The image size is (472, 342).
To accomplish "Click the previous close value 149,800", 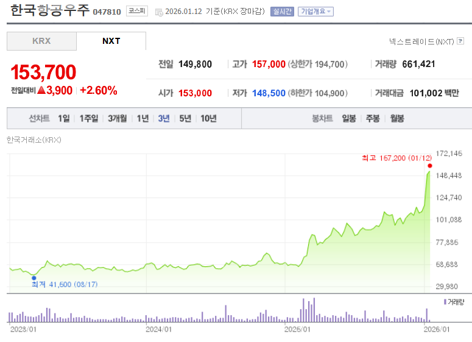I will (195, 64).
